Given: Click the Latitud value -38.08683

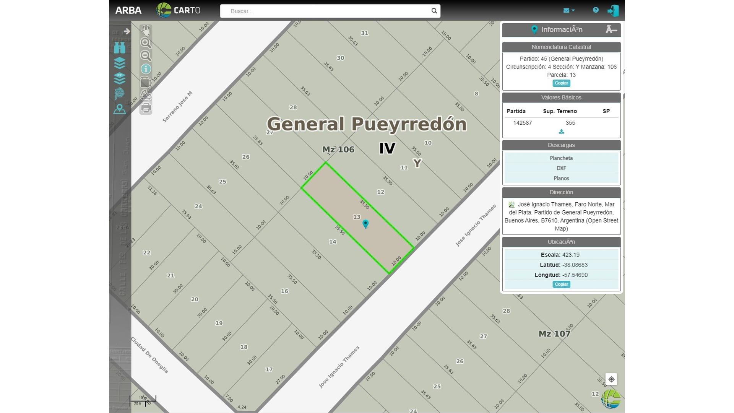Looking at the screenshot, I should pyautogui.click(x=575, y=265).
